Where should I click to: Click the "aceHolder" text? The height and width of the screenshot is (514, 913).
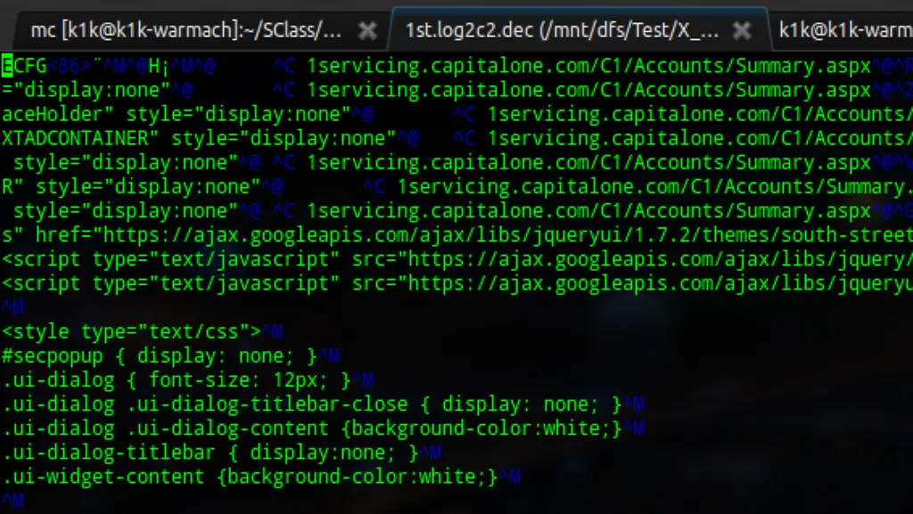[57, 114]
